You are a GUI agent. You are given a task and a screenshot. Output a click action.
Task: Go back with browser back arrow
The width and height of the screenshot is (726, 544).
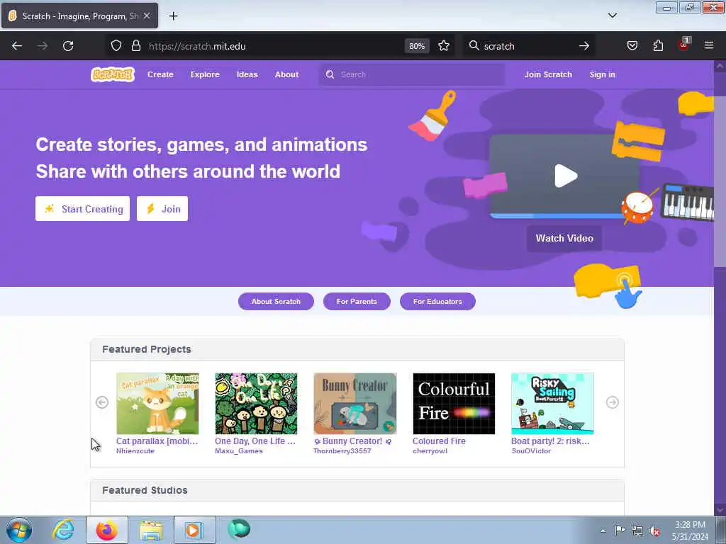pyautogui.click(x=17, y=46)
